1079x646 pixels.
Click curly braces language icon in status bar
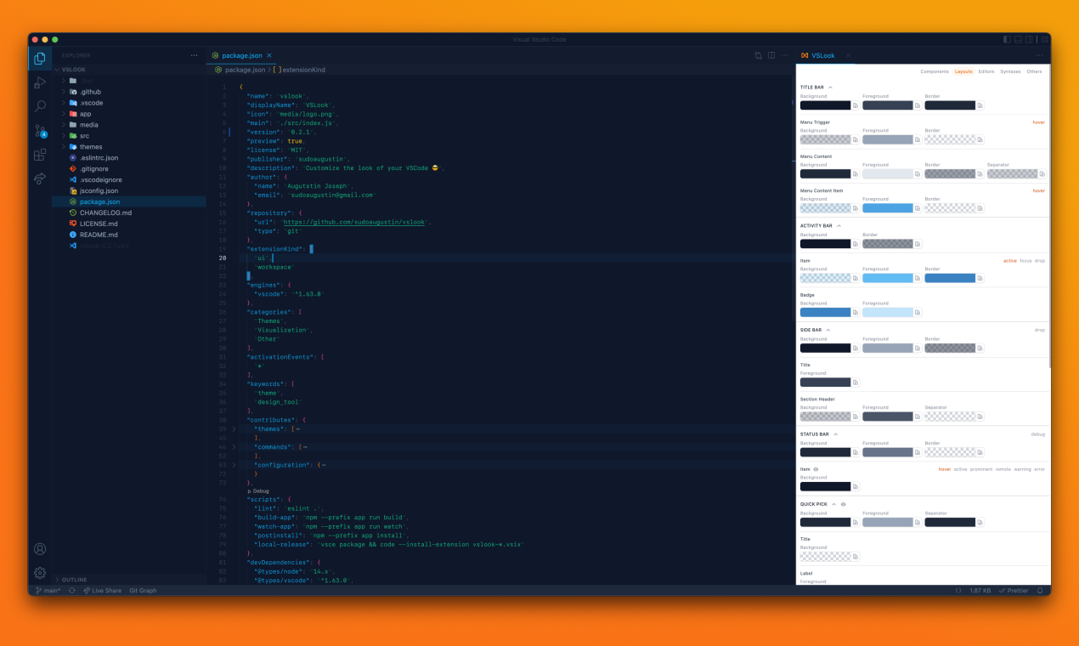coord(958,590)
